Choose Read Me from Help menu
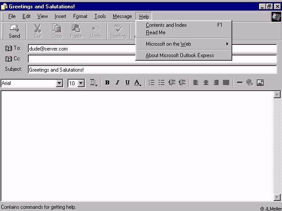This screenshot has height=211, width=282. [x=184, y=33]
